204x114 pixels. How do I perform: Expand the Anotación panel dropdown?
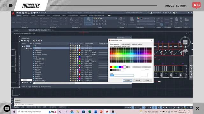pos(76,27)
